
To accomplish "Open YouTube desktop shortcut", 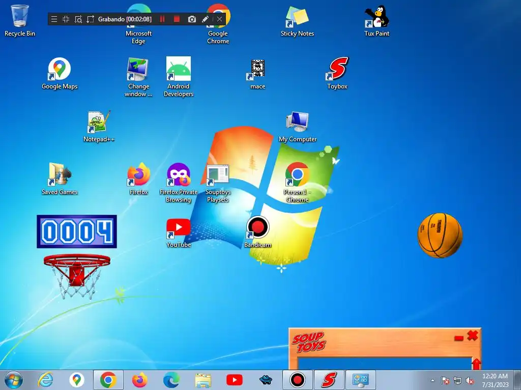I will pyautogui.click(x=179, y=232).
